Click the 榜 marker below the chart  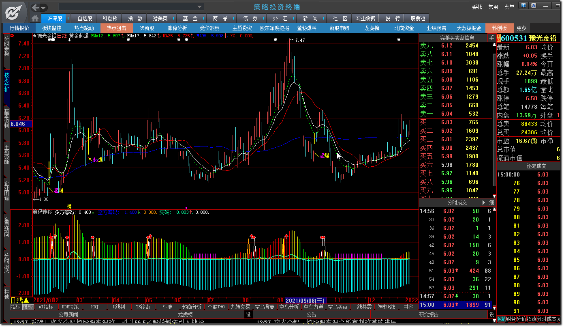tap(69, 206)
